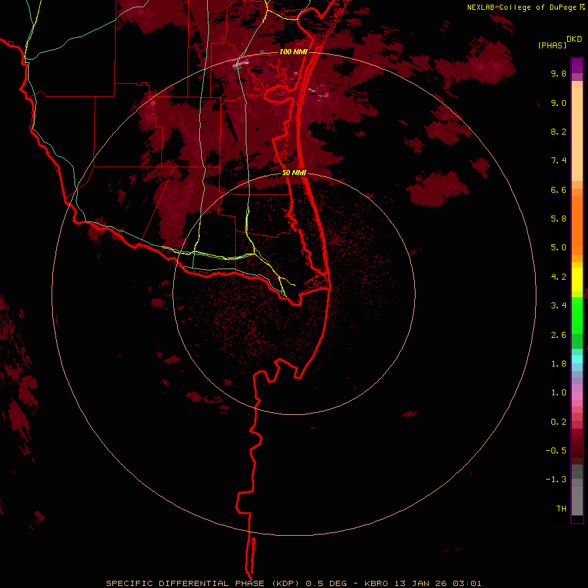The image size is (588, 588).
Task: Click the Specific Differential Phase KBRO caption
Action: coord(293,583)
